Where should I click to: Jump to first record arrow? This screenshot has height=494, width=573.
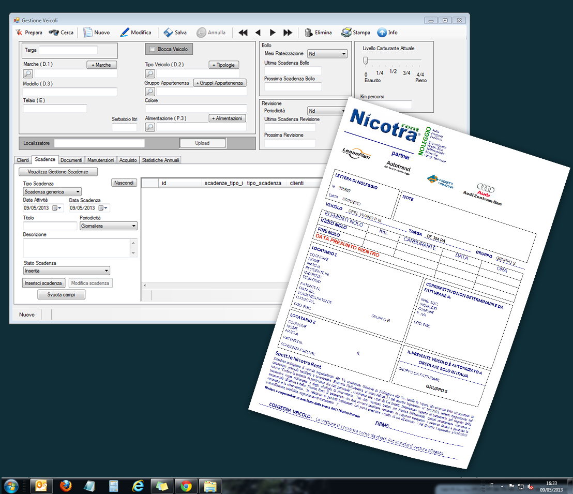pyautogui.click(x=243, y=33)
